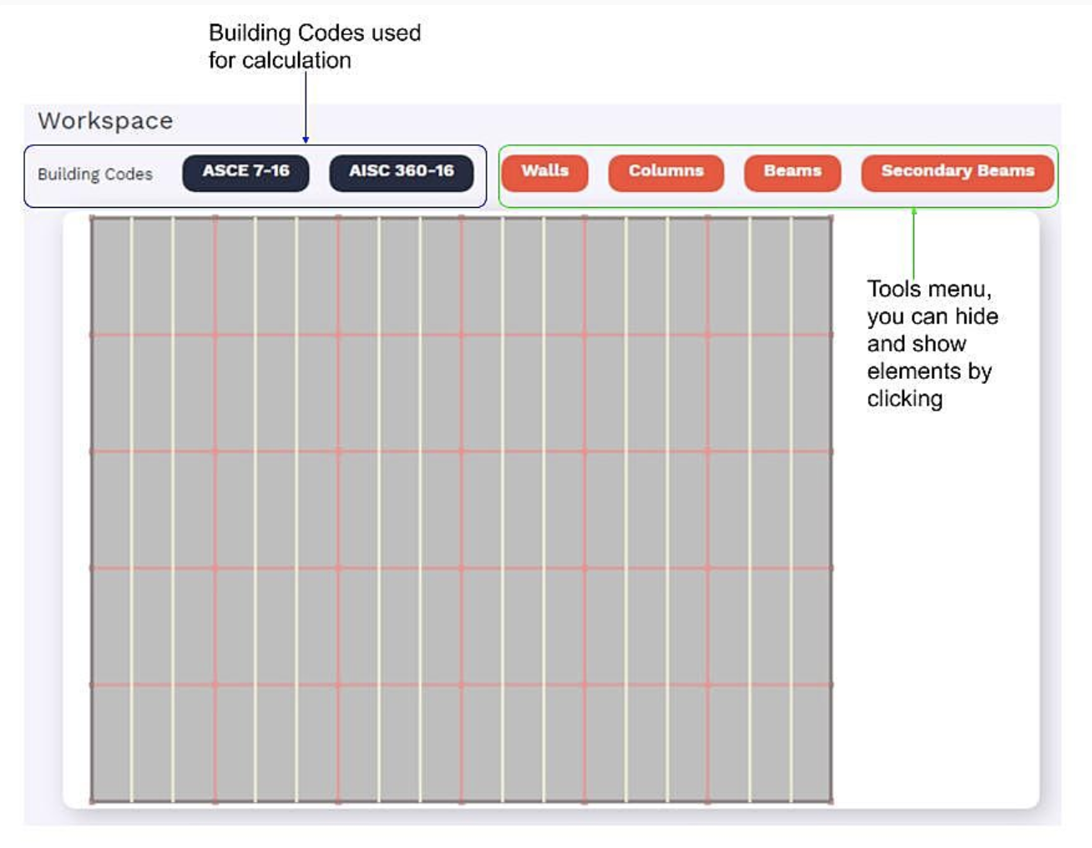Viewport: 1092px width, 848px height.
Task: Select the top-right corner column node
Action: coord(831,218)
